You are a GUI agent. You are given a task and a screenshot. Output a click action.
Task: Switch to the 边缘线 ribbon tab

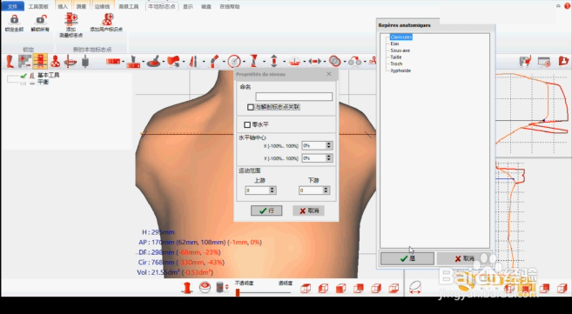(x=102, y=6)
